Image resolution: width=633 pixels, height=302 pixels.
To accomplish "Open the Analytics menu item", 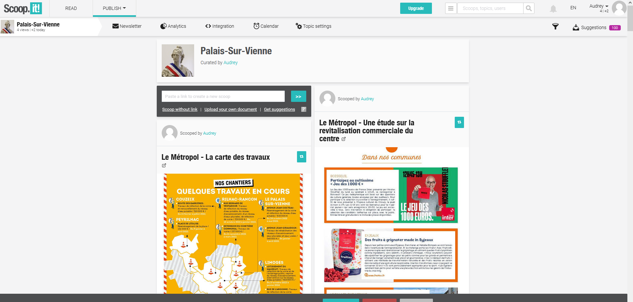I will point(173,26).
